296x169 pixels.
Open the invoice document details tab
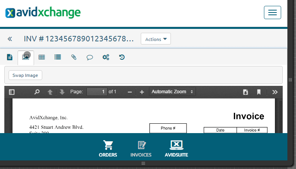10,57
